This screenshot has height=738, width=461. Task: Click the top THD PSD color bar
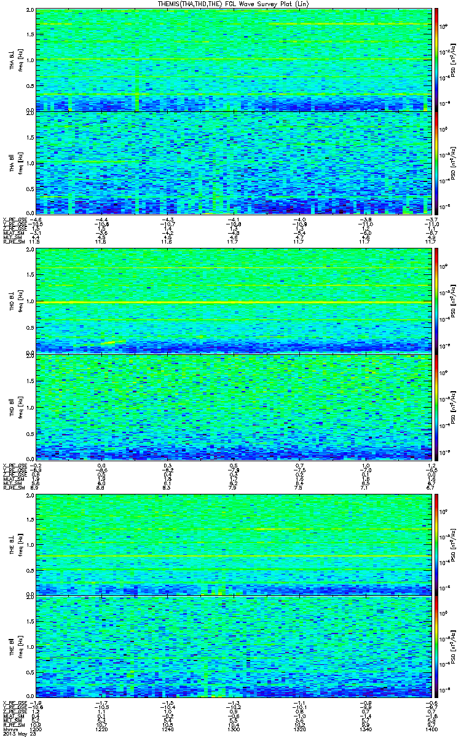(x=436, y=301)
